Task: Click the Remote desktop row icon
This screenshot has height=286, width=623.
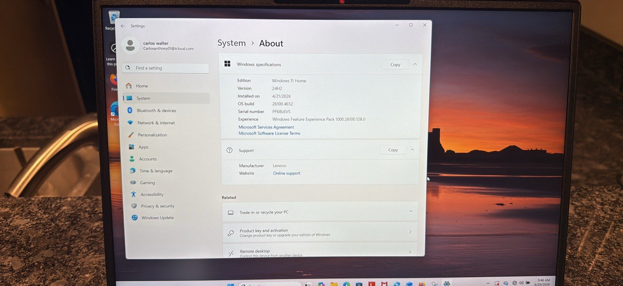Action: click(x=231, y=253)
